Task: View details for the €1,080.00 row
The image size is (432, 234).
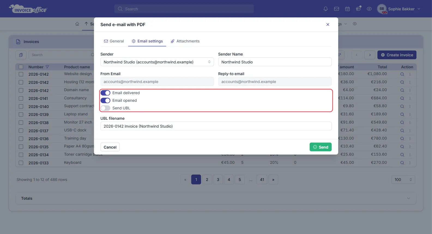Action: 402,74
